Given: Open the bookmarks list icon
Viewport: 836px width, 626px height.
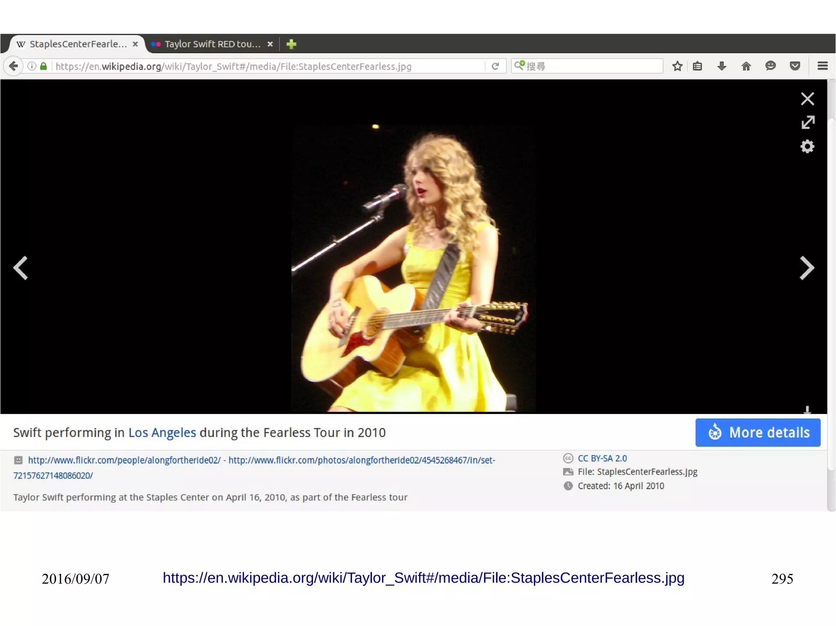Looking at the screenshot, I should (698, 66).
